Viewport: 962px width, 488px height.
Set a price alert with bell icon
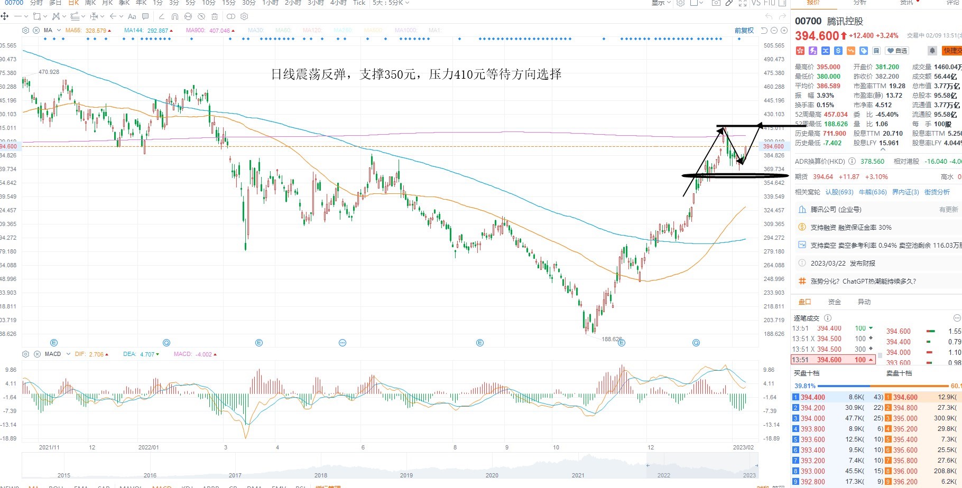(932, 51)
